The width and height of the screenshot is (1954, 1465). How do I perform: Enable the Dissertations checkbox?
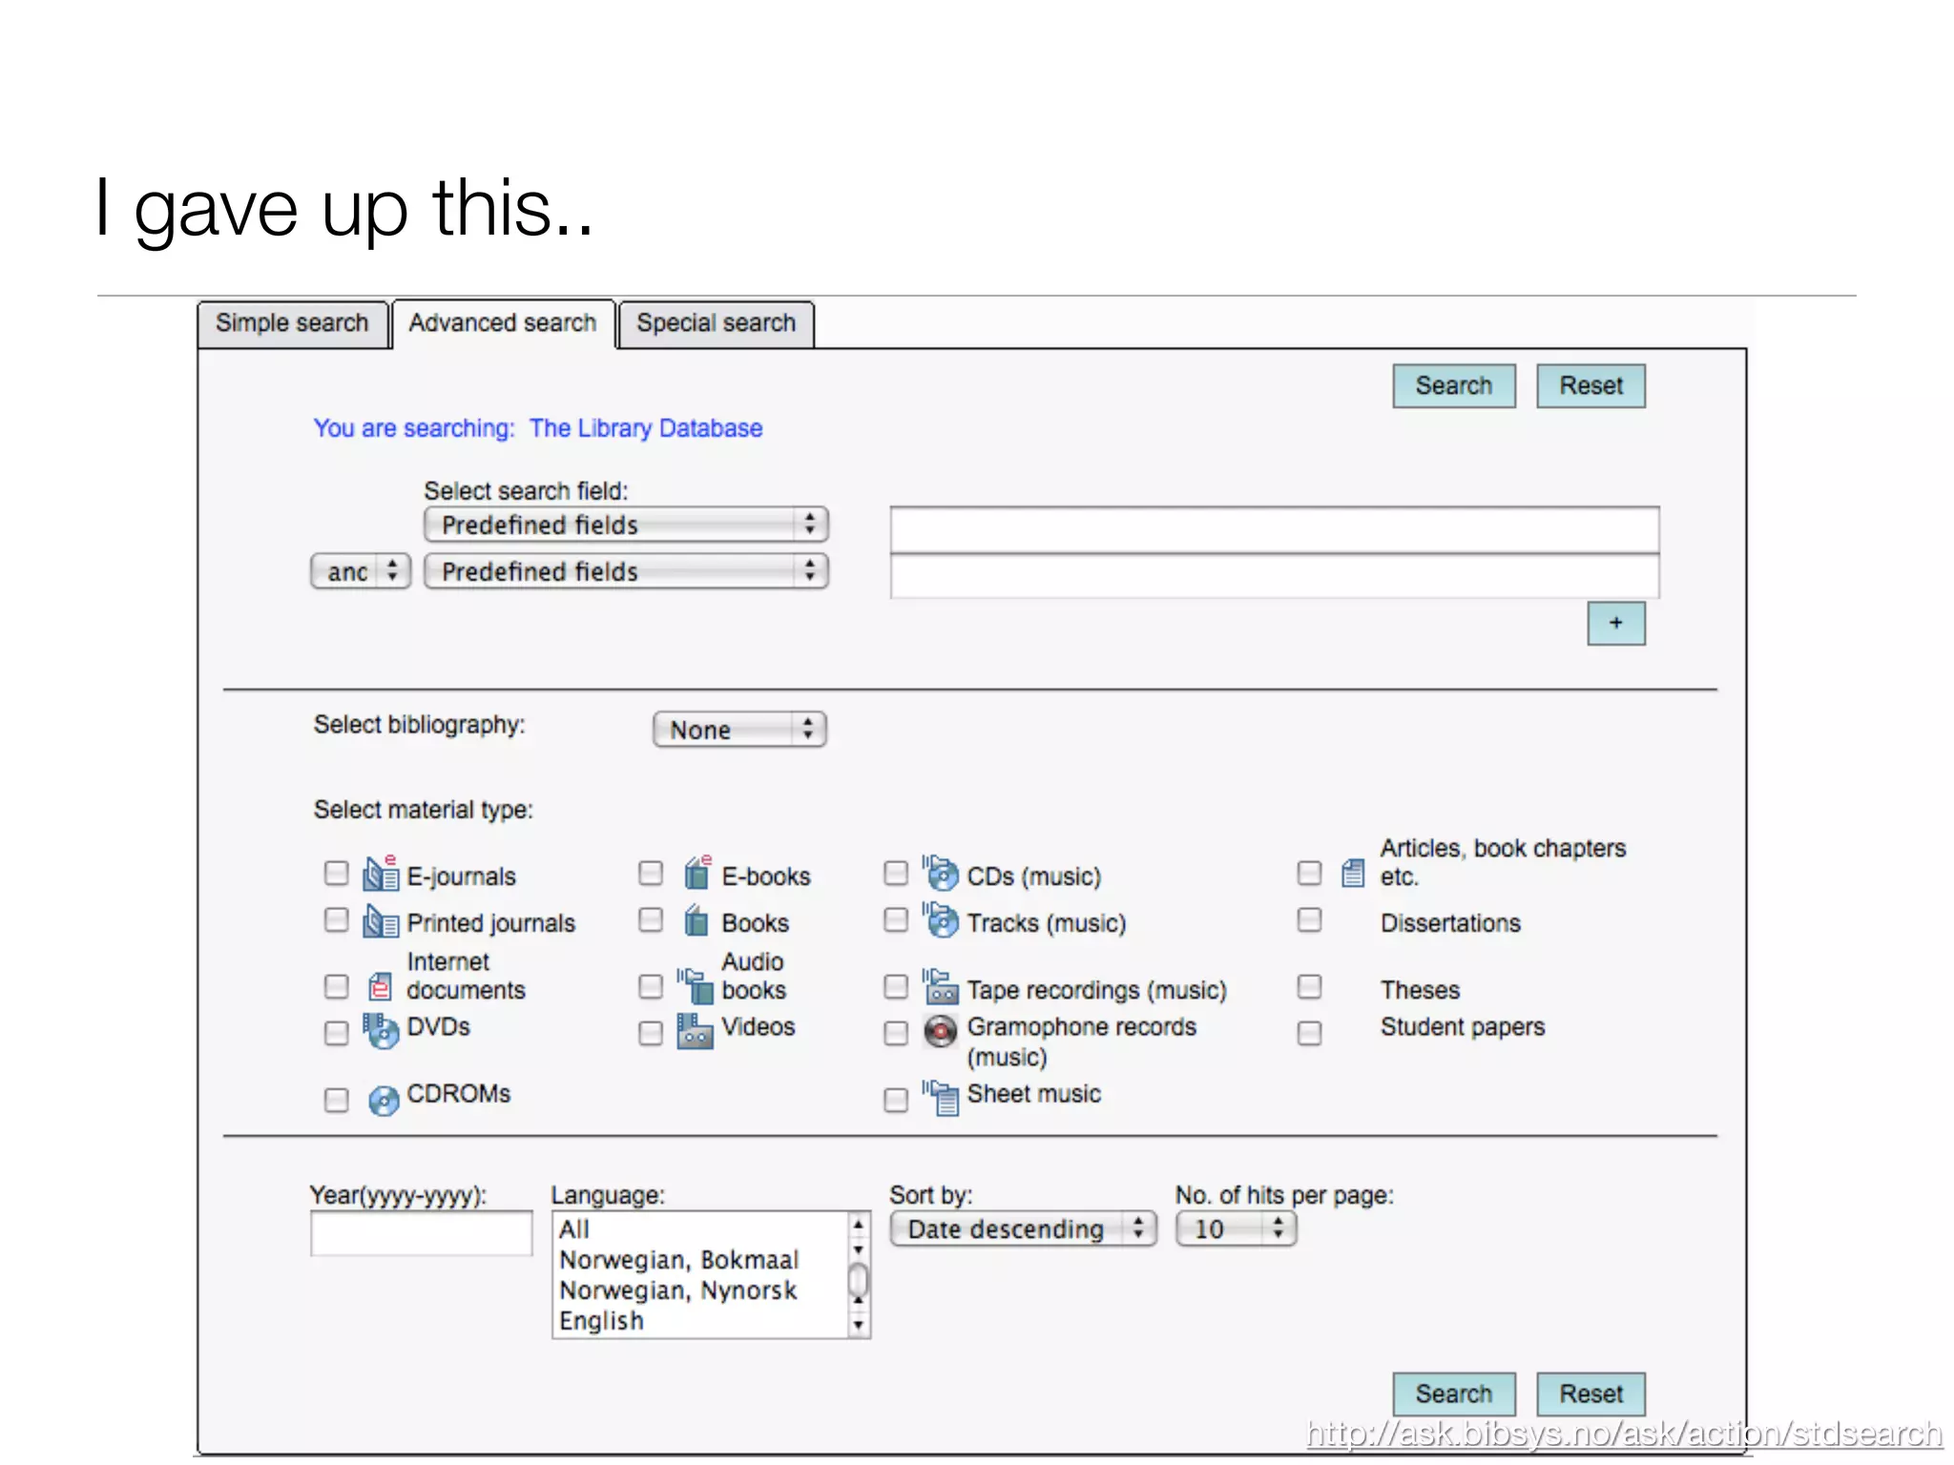click(1310, 920)
